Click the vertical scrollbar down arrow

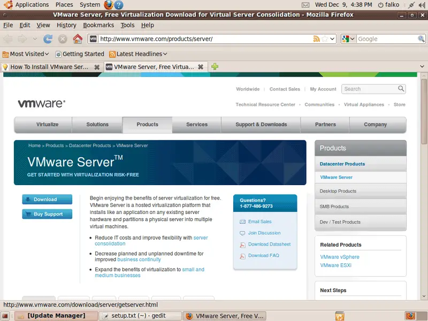[x=424, y=296]
